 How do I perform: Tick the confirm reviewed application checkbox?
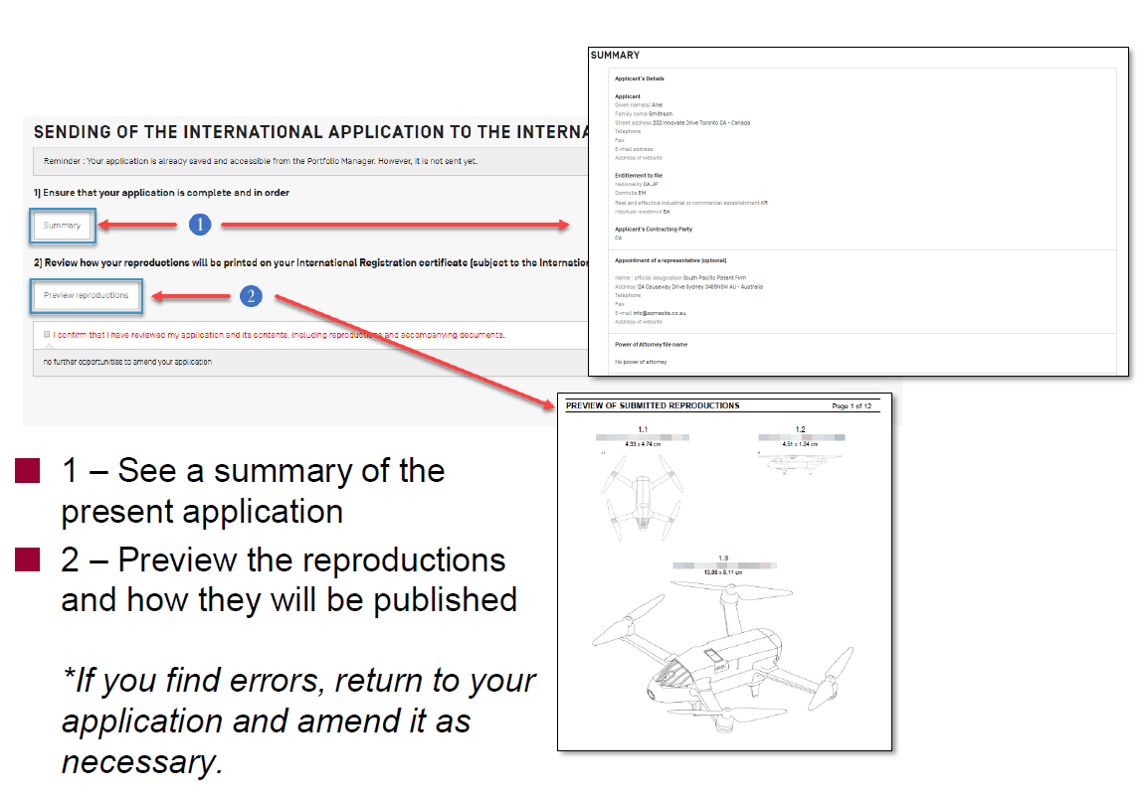pyautogui.click(x=47, y=335)
